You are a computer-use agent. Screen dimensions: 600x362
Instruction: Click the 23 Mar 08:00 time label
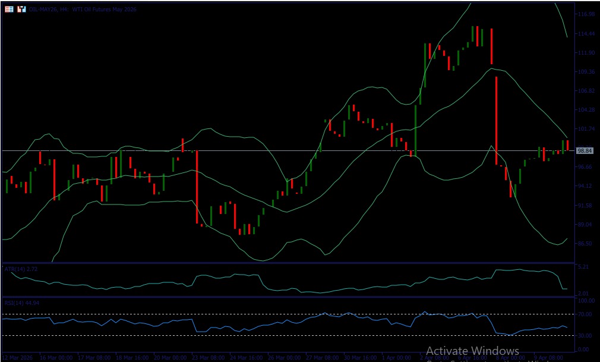tap(208, 358)
